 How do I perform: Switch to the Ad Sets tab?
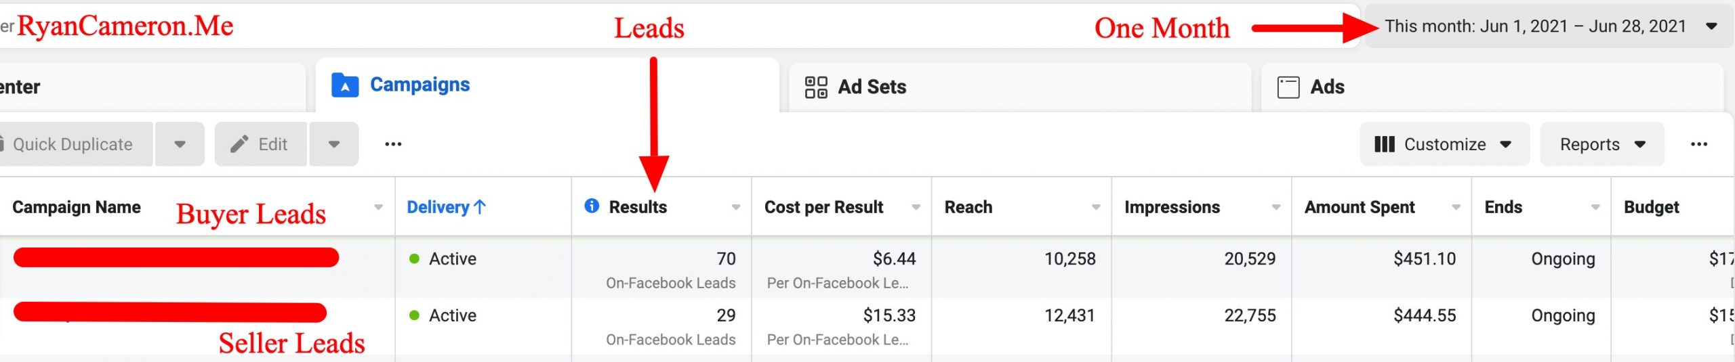tap(872, 87)
